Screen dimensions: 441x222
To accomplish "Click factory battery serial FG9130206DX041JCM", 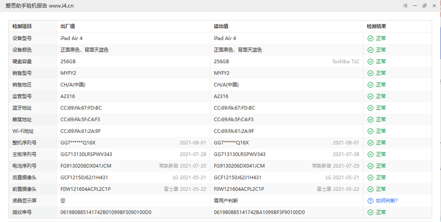I will pos(86,166).
